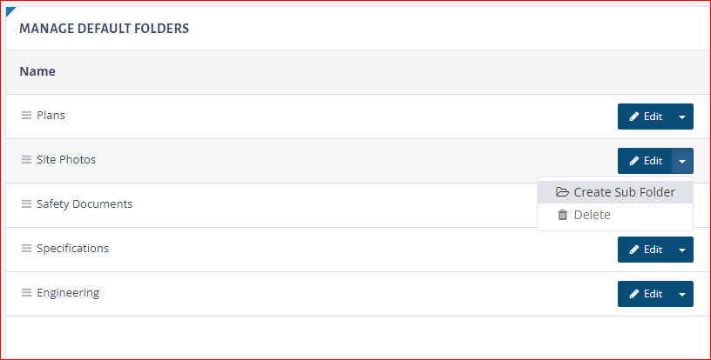This screenshot has width=711, height=360.
Task: Collapse the open dropdown arrow for Site Photos
Action: 682,161
